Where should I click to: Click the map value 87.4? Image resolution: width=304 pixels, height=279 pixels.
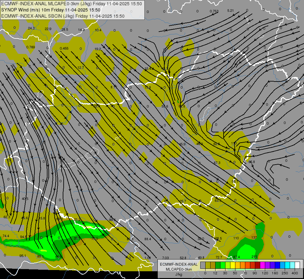coord(237,257)
